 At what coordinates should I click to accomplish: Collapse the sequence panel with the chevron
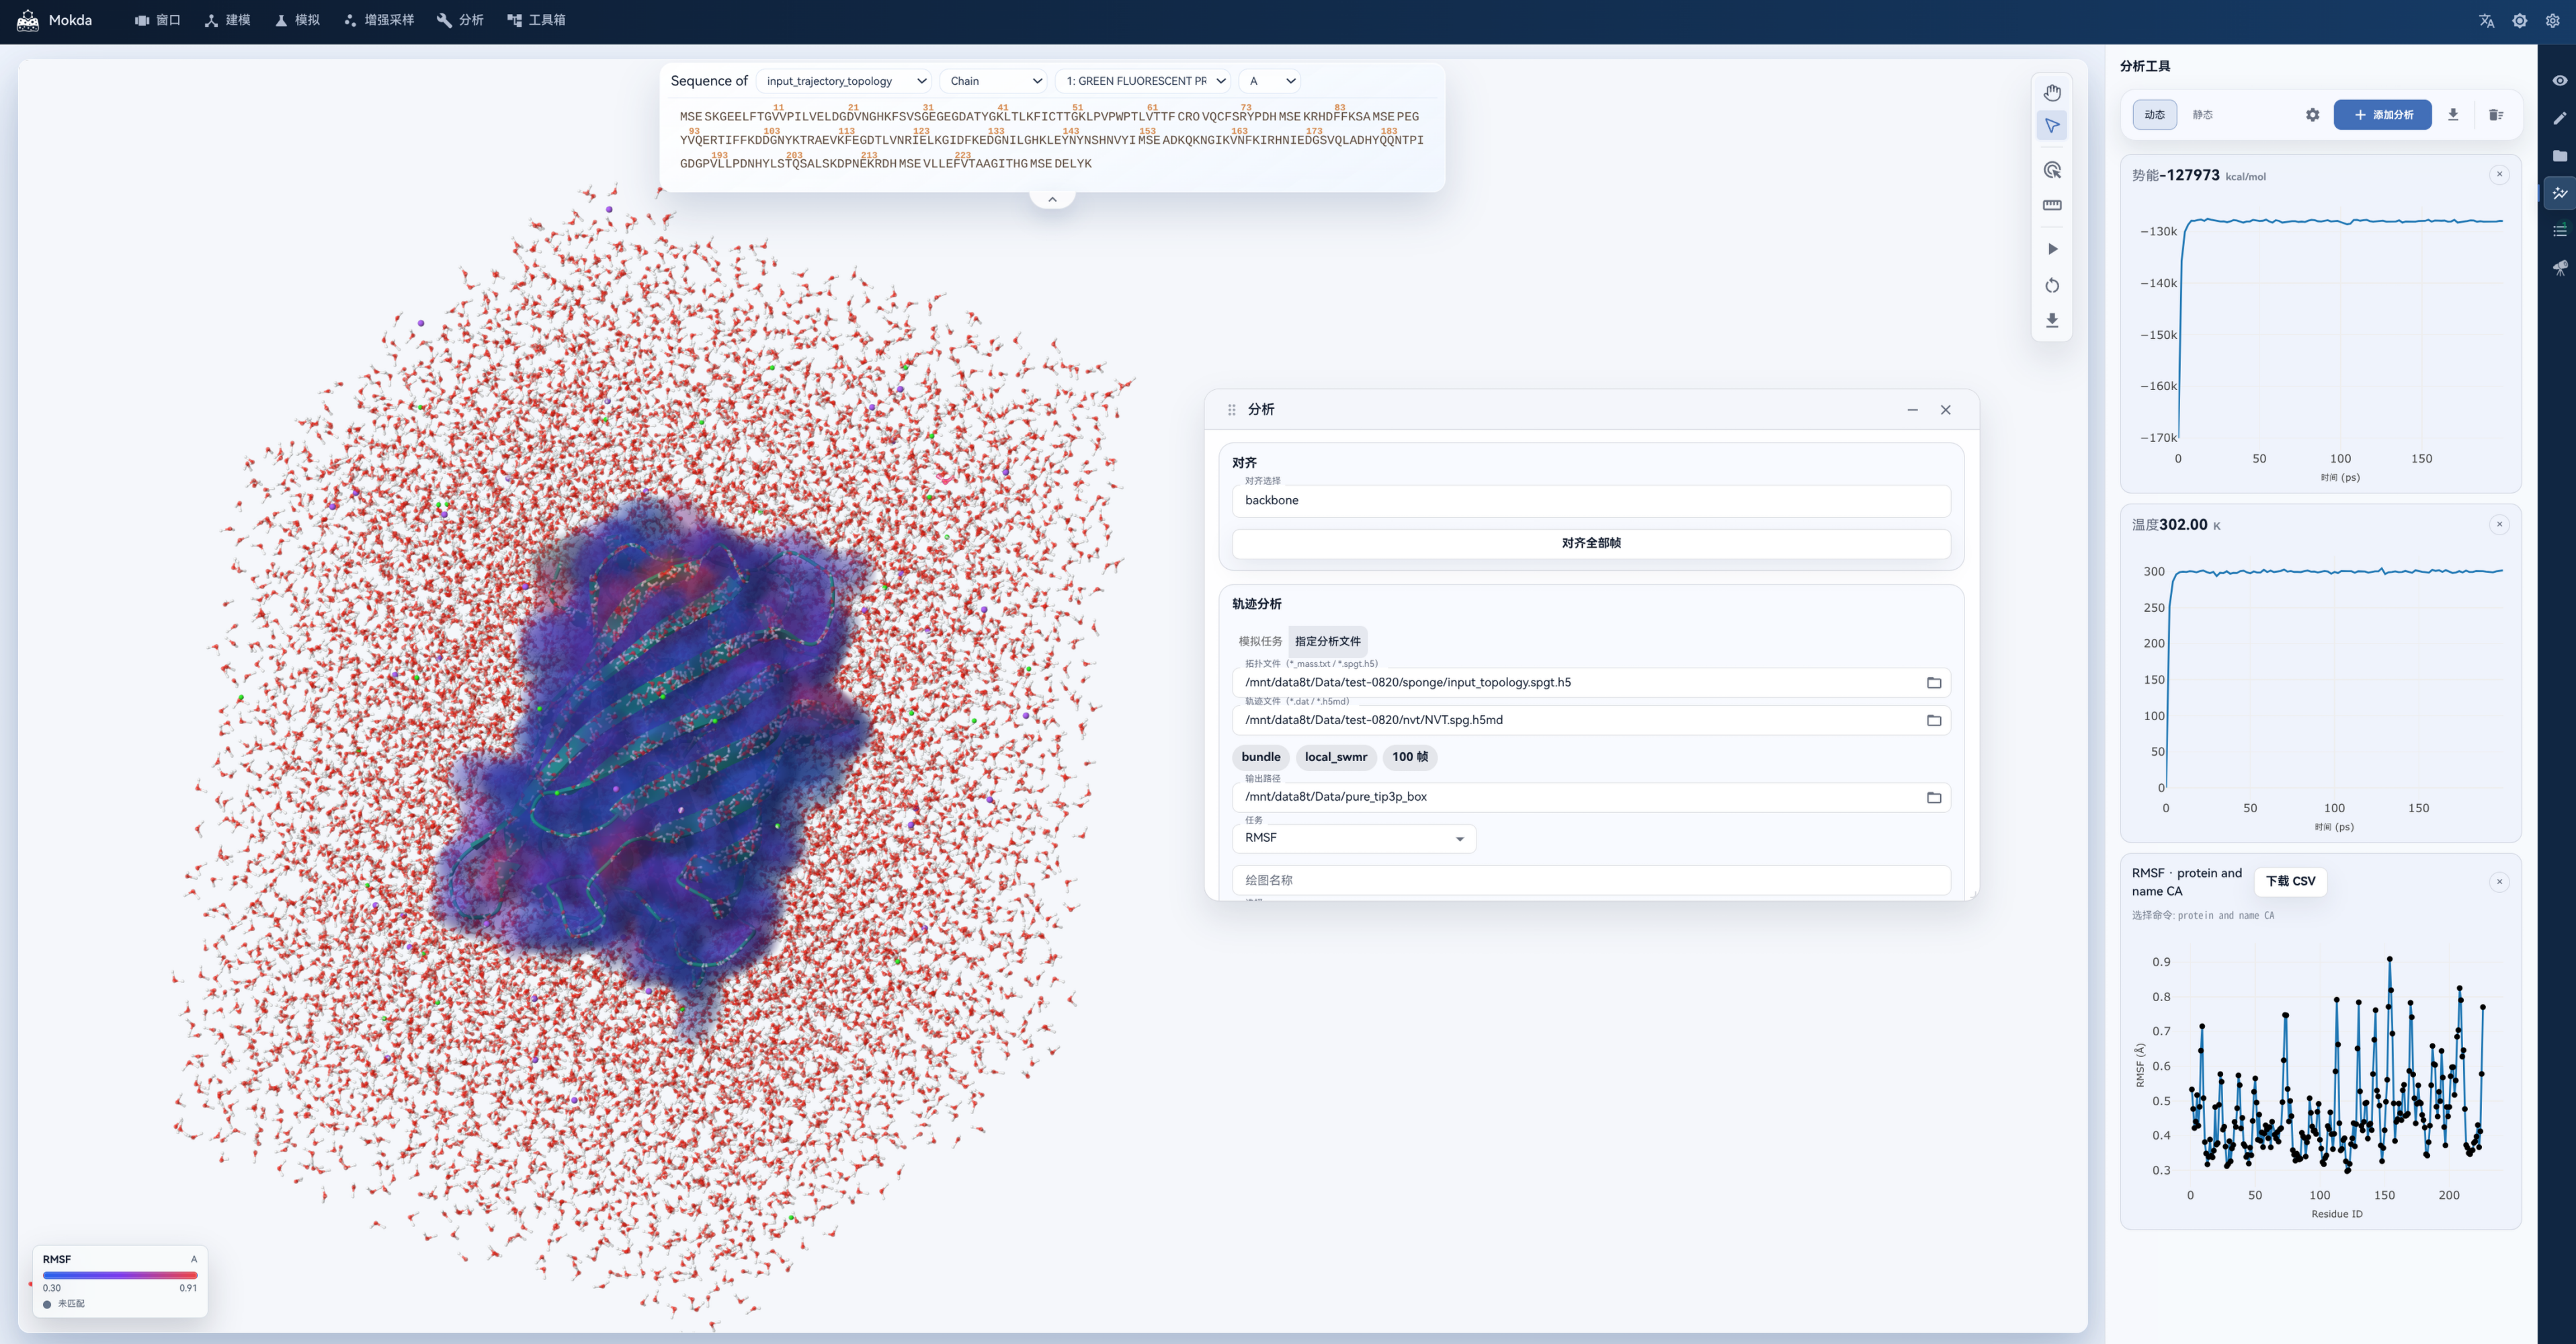click(x=1052, y=199)
